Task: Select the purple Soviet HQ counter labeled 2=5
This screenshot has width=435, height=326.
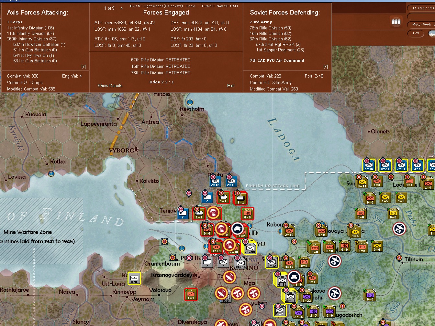Action: pyautogui.click(x=313, y=312)
